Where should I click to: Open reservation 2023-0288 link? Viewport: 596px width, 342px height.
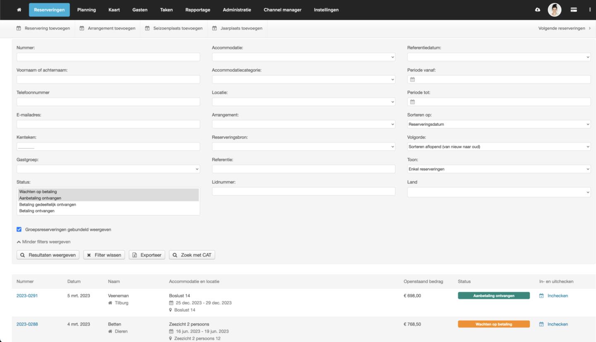tap(27, 324)
